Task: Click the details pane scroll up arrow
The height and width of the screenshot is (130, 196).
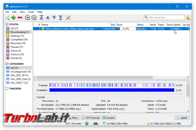Action: point(188,83)
